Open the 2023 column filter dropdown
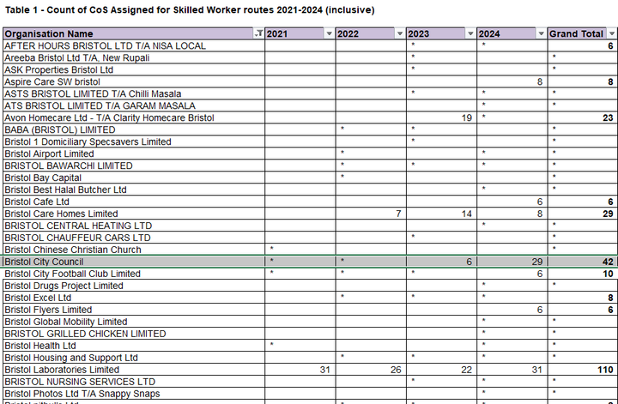The image size is (618, 404). (470, 33)
